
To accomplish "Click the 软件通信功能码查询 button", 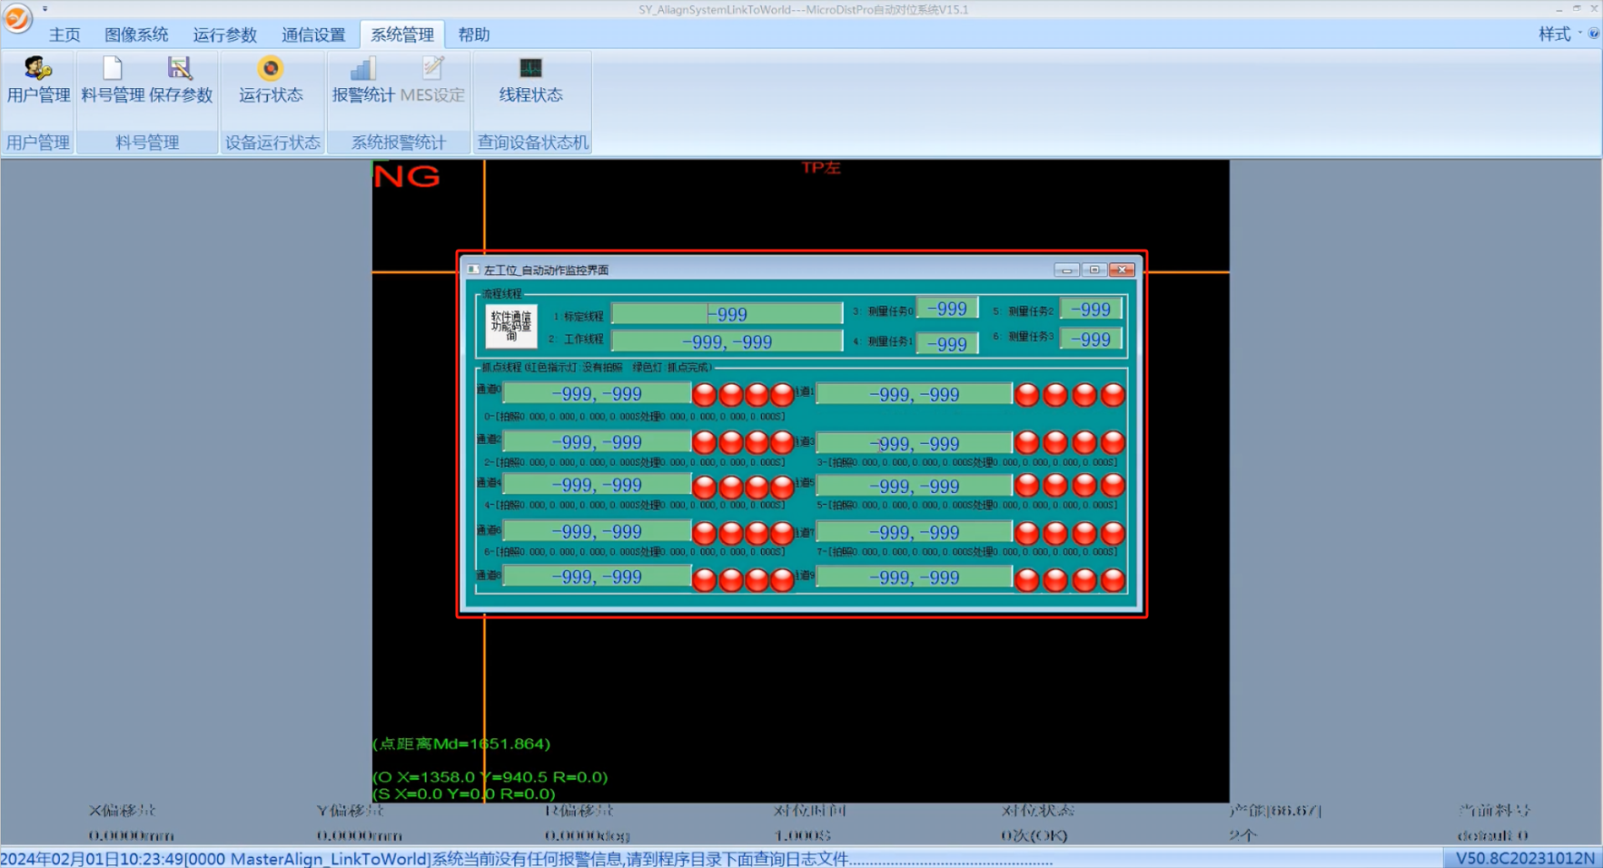I will tap(511, 326).
